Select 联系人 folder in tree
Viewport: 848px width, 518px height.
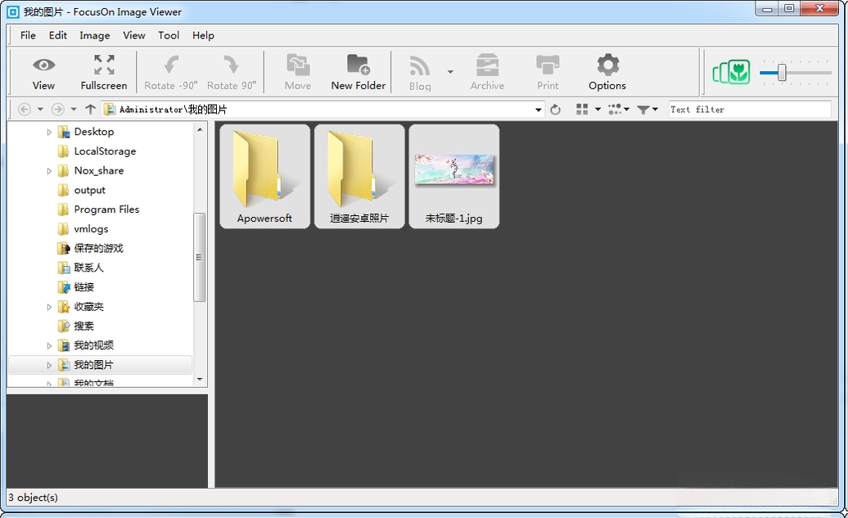(88, 268)
